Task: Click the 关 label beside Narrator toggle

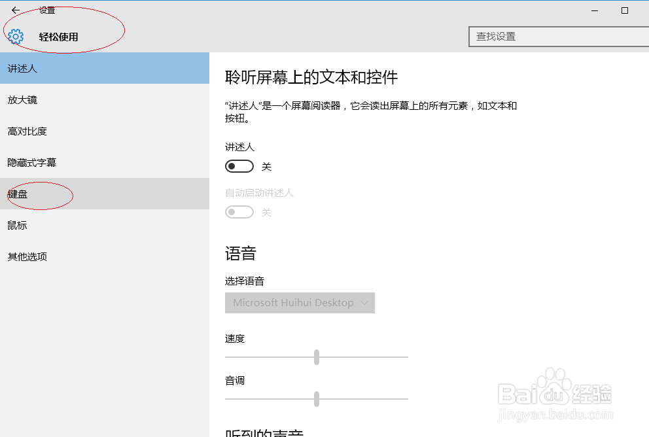Action: click(266, 166)
